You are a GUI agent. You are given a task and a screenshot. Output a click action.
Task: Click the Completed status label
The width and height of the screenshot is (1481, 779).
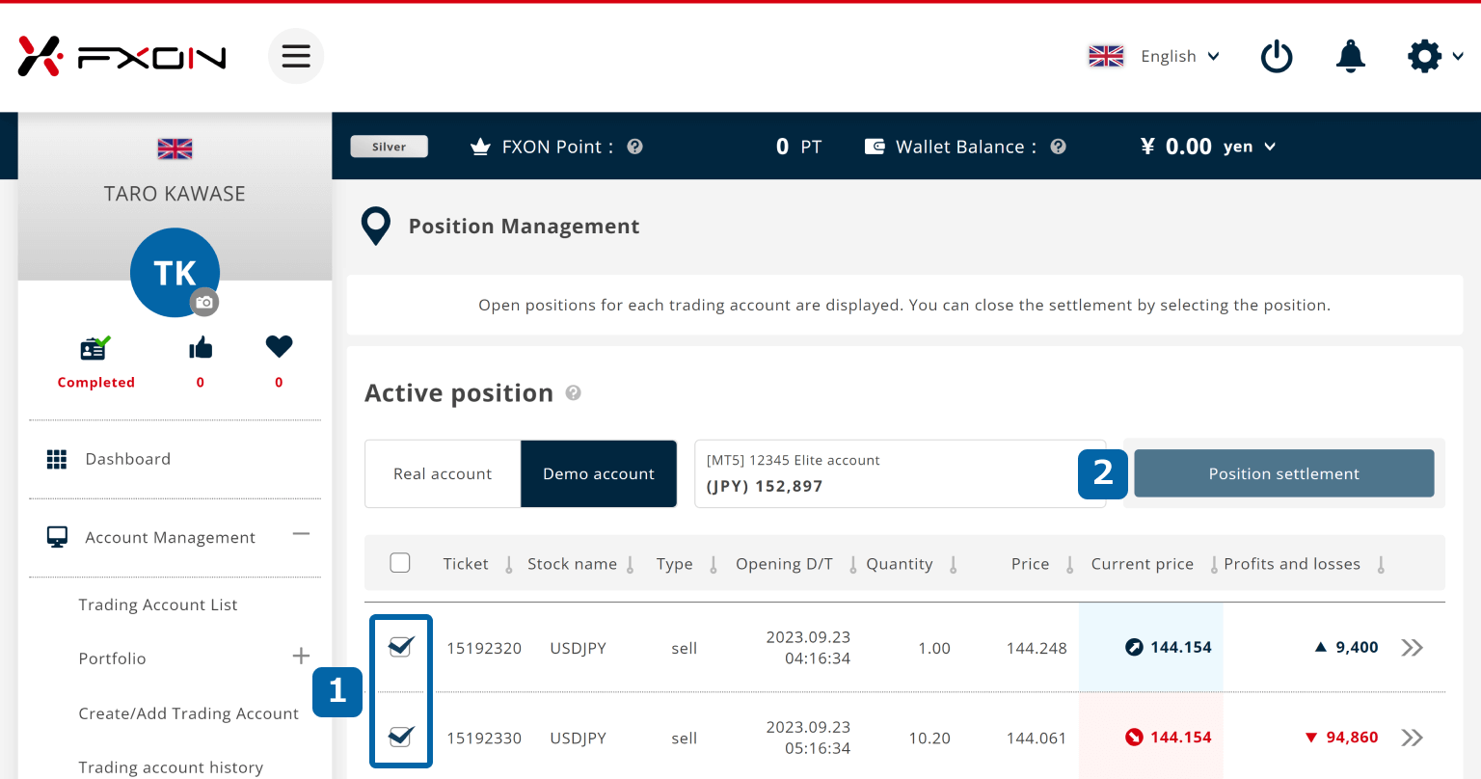(95, 383)
